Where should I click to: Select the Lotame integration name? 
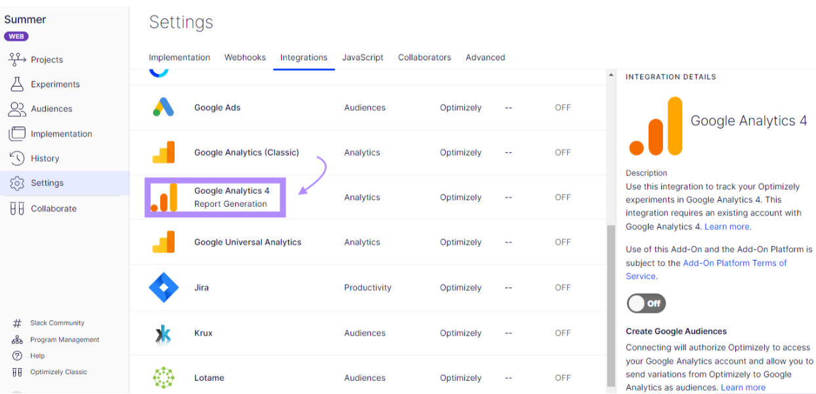coord(209,378)
